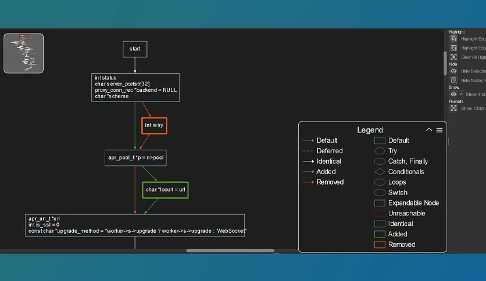The height and width of the screenshot is (281, 486).
Task: Click the 'Switch' legend label
Action: 398,193
